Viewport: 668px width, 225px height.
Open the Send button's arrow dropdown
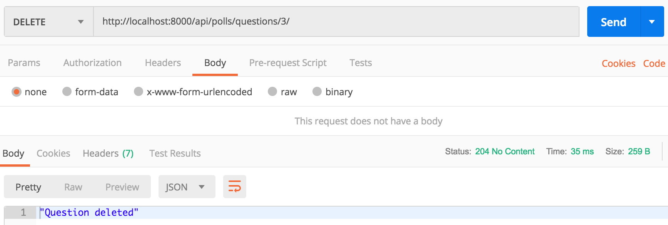point(652,22)
